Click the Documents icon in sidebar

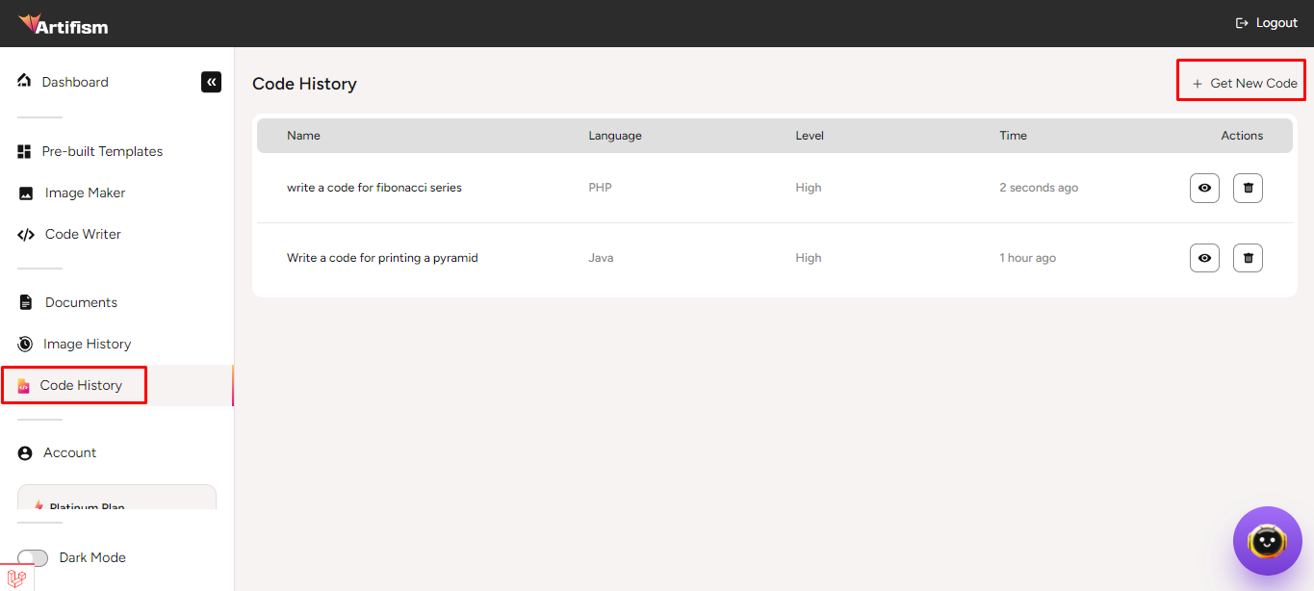(26, 302)
